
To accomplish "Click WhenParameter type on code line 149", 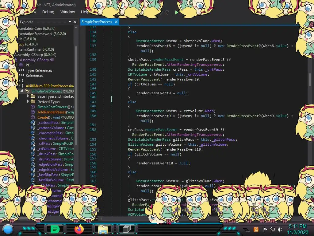I will (150, 111).
